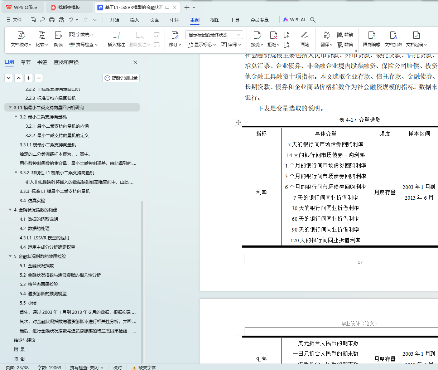Click the Redo arrow icon
This screenshot has width=438, height=370.
tap(86, 20)
